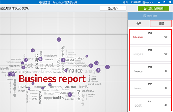Exit animation editing via green 退出动画编辑 button
The height and width of the screenshot is (112, 173).
coord(153,8)
